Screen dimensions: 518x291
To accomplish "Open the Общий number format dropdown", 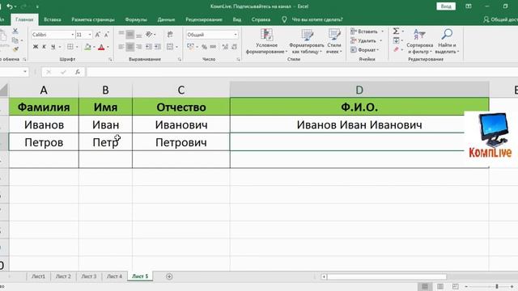I will tap(236, 35).
